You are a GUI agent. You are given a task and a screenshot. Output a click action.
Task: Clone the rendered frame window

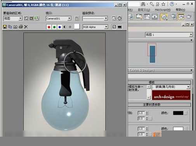click(16, 27)
